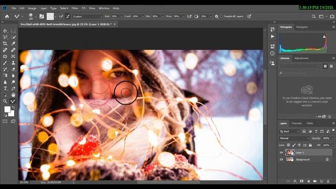The image size is (336, 189).
Task: Select the Rectangular Marquee tool
Action: pos(13,31)
